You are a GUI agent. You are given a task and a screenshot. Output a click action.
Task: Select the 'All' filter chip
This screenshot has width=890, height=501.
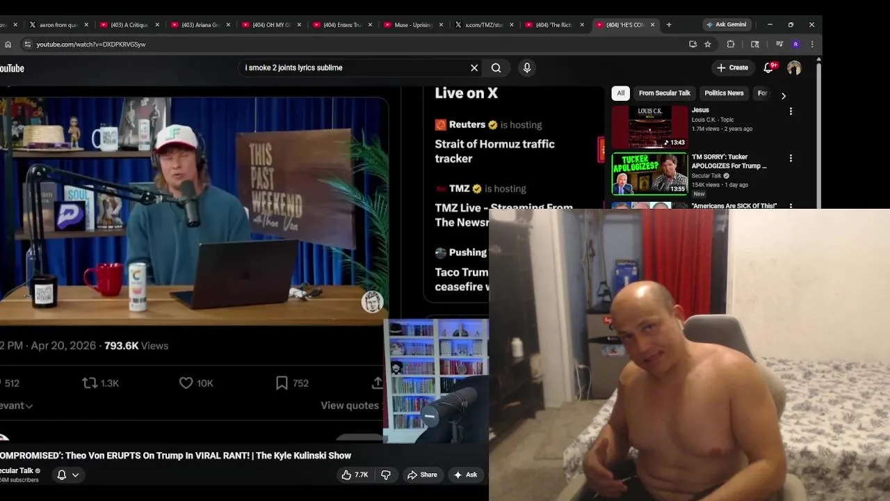pyautogui.click(x=620, y=93)
